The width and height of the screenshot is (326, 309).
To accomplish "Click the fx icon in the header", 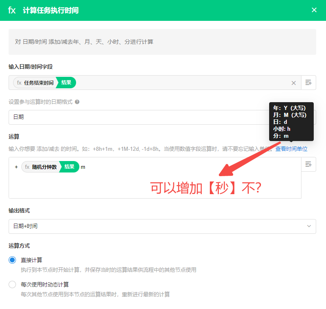I will (x=12, y=10).
